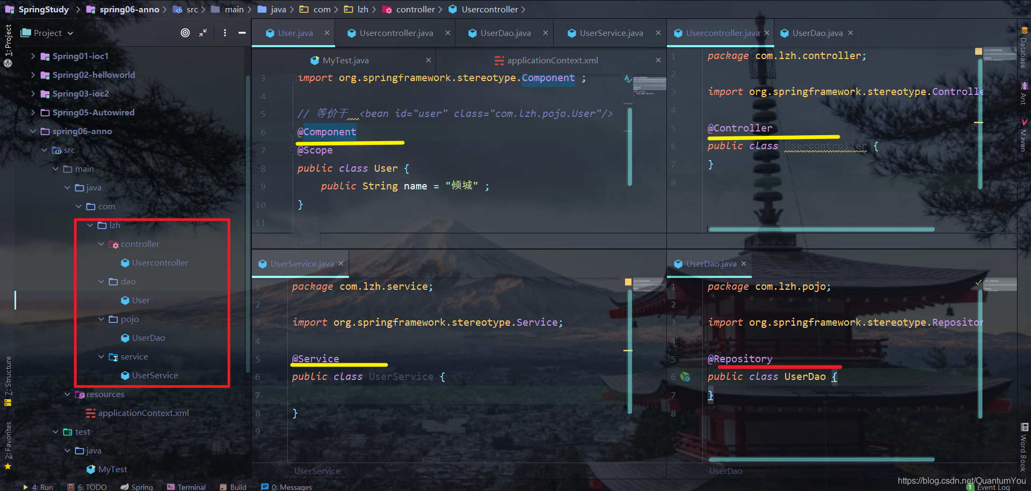This screenshot has width=1031, height=491.
Task: Click the yellow warning indicator in Usercontroller editor
Action: 978,52
